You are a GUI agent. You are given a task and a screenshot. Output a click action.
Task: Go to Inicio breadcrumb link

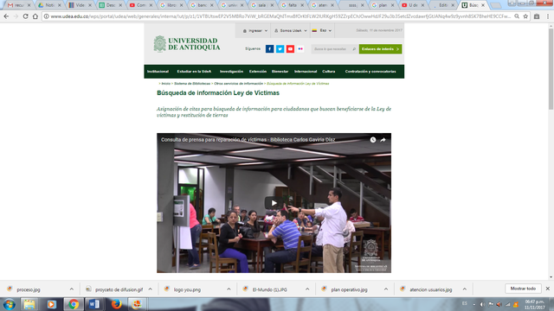click(165, 84)
